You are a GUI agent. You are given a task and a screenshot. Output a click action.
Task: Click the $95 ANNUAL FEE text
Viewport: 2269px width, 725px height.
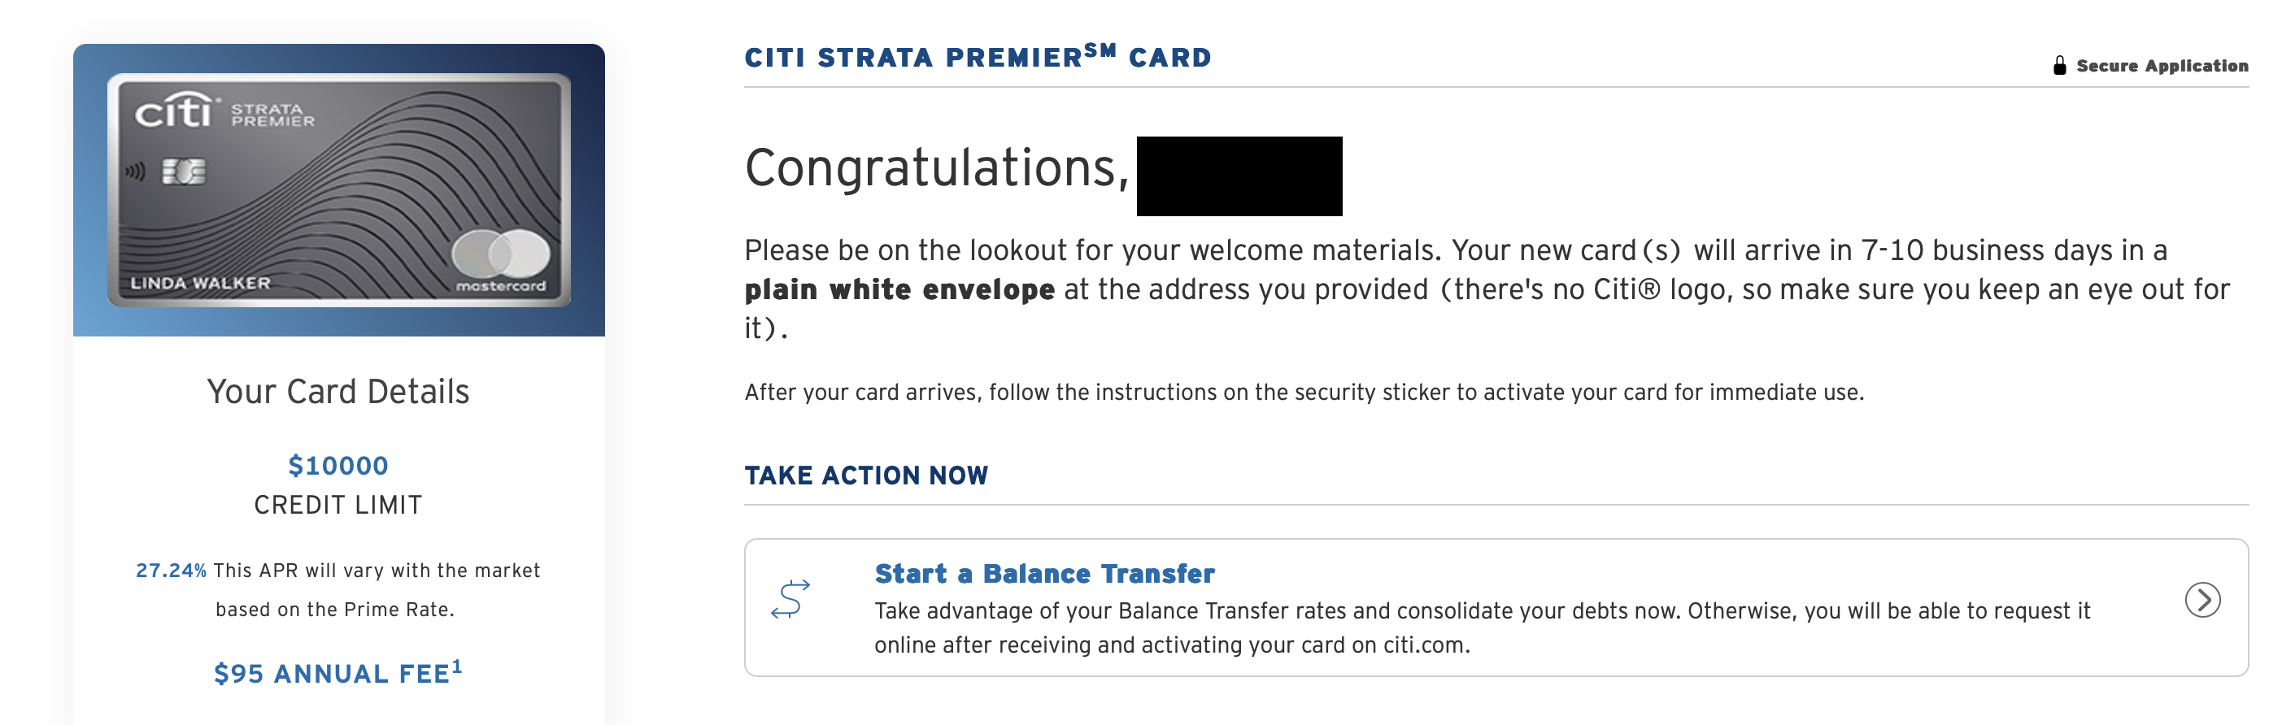[330, 673]
